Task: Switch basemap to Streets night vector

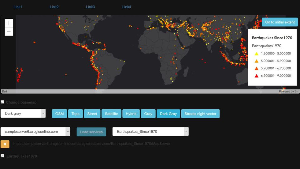Action: coord(200,114)
